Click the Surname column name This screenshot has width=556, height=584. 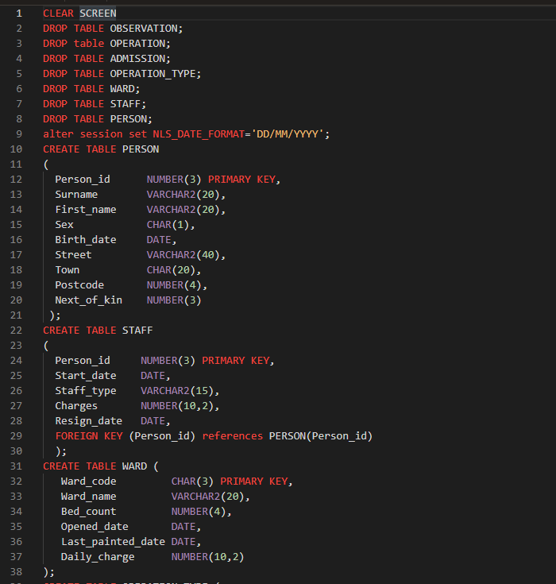76,195
